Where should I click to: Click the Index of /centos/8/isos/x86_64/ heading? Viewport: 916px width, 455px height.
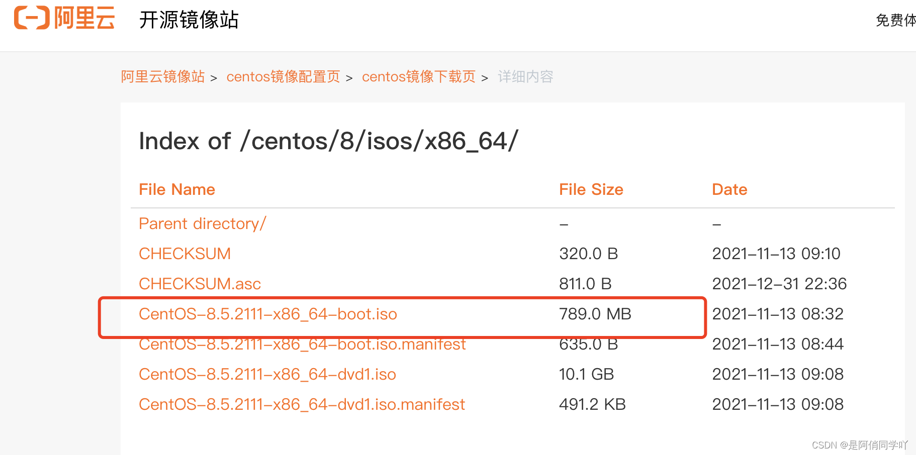328,141
